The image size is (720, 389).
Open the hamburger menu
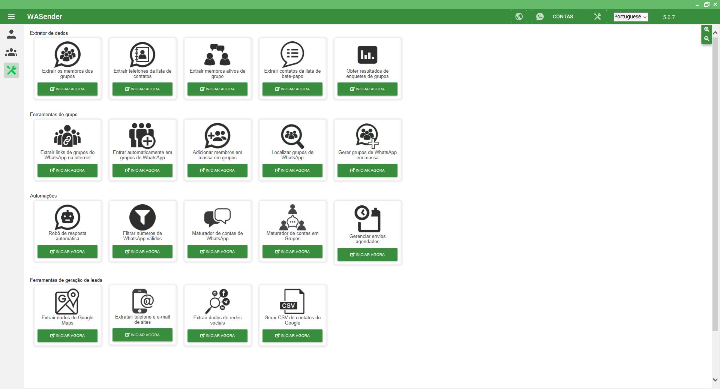coord(11,16)
